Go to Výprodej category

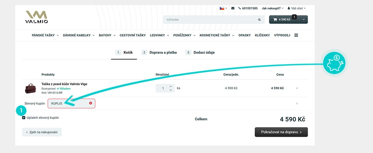coord(282,35)
